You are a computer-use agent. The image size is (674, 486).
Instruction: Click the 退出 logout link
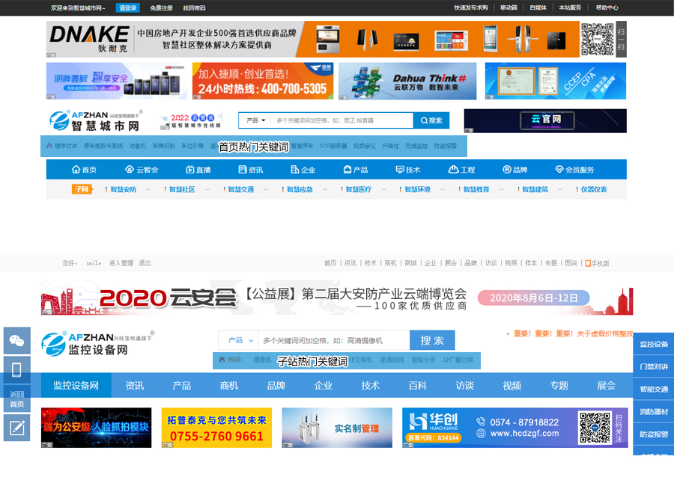click(145, 263)
